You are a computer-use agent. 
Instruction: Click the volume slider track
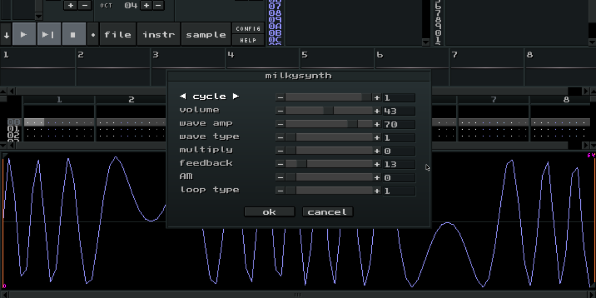coord(329,111)
